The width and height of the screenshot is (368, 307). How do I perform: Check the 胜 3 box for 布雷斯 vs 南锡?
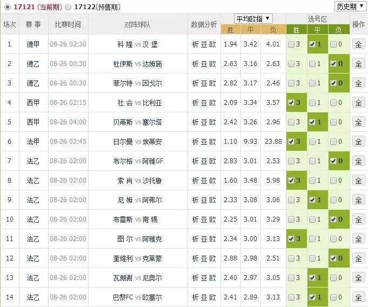[x=291, y=219]
